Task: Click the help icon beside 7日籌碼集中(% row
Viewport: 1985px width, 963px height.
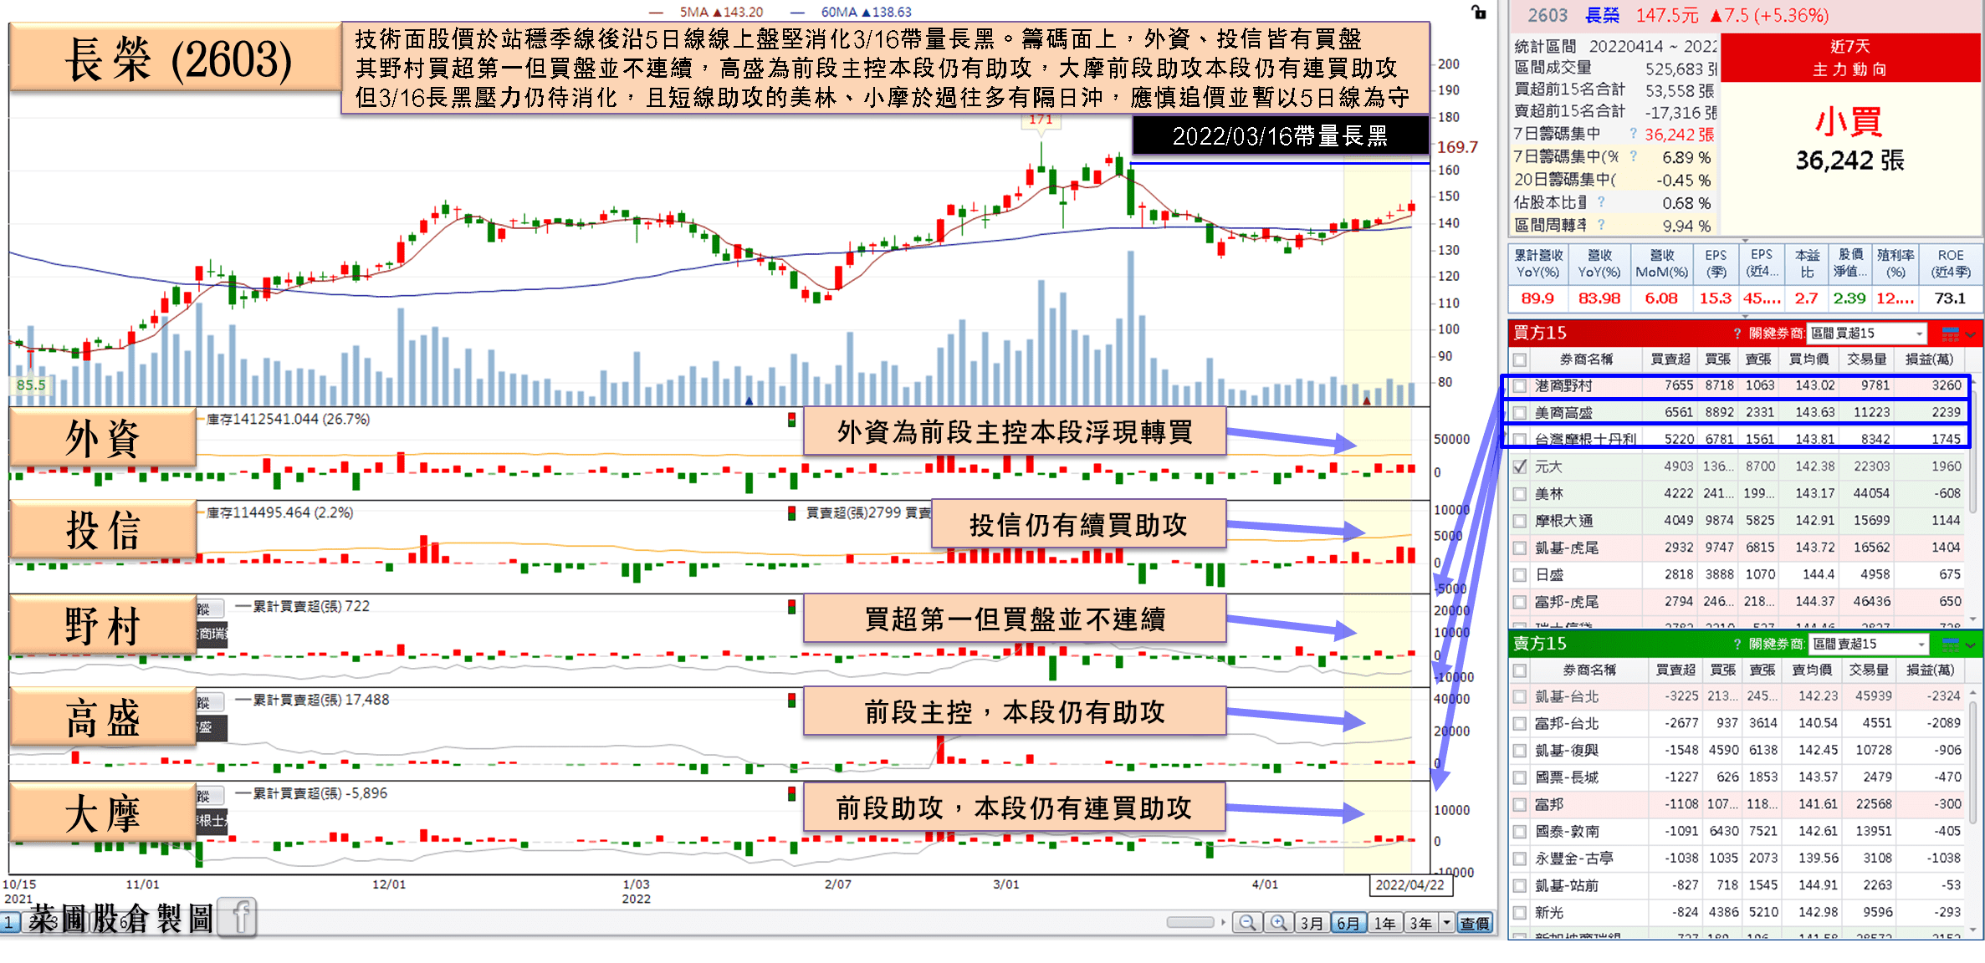Action: tap(1633, 155)
